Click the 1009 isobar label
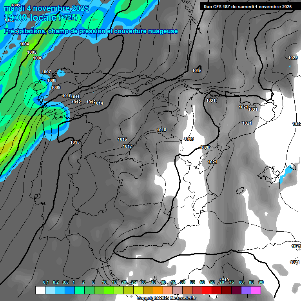The width and height of the screenshot is (301, 301). (56, 87)
